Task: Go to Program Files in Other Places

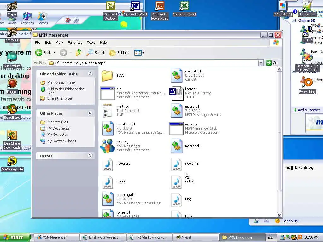Action: pos(57,122)
